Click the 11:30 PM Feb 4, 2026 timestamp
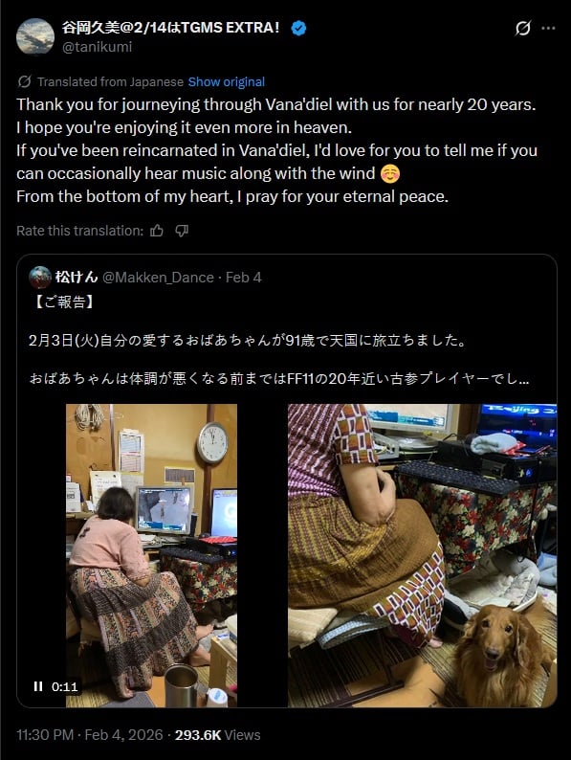Screen dimensions: 571x760 [90, 735]
